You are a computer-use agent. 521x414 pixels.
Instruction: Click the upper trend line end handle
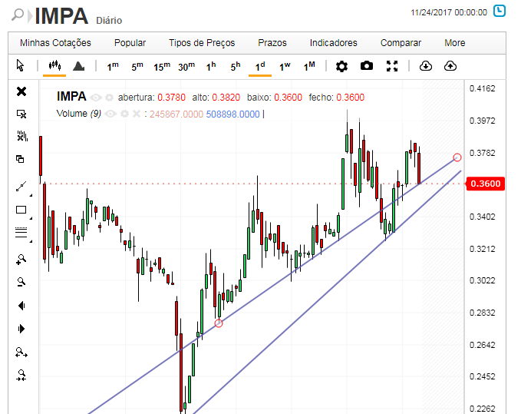pyautogui.click(x=457, y=157)
